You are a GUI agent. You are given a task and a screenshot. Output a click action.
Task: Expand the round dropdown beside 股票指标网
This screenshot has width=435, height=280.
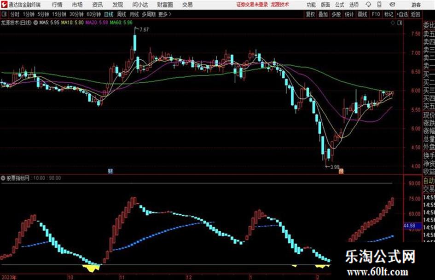3,178
